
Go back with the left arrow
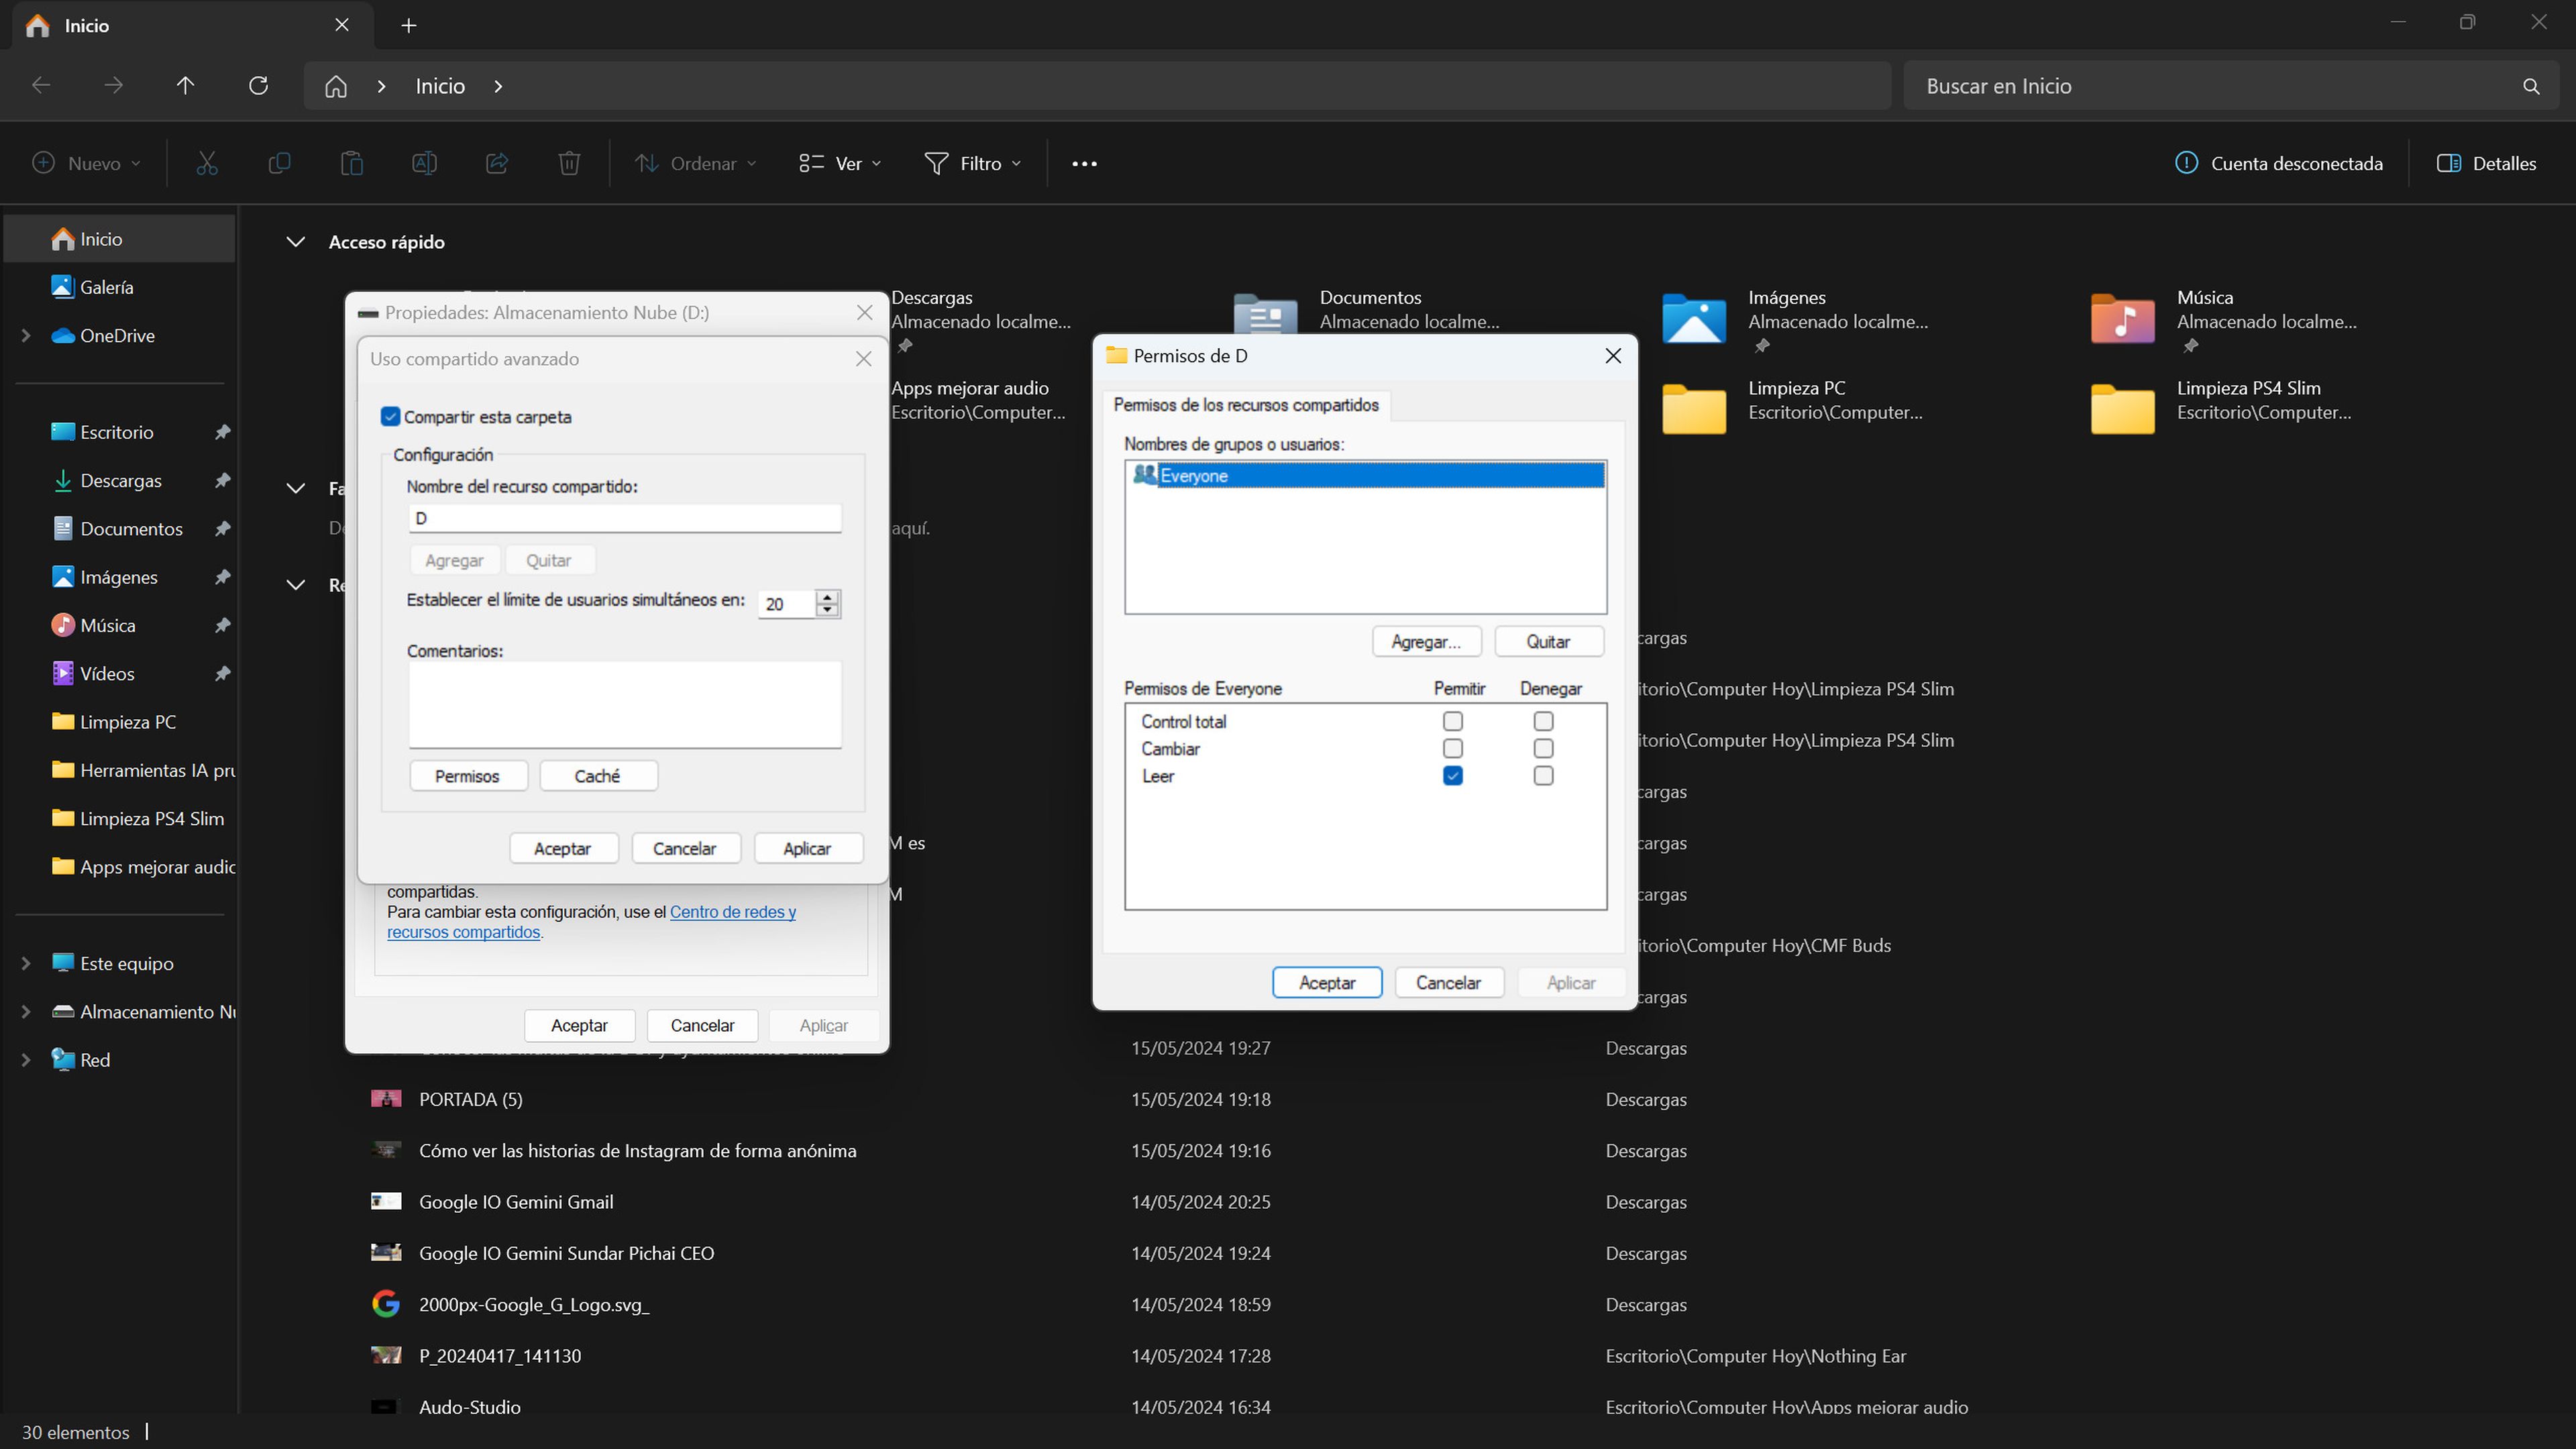click(41, 86)
